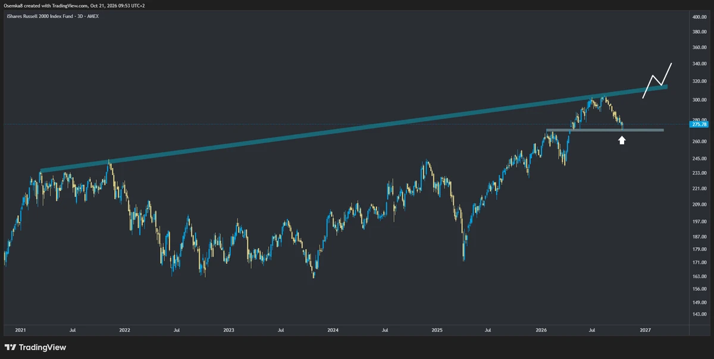The image size is (714, 359).
Task: Click the 2023 label on time axis
Action: click(x=229, y=329)
